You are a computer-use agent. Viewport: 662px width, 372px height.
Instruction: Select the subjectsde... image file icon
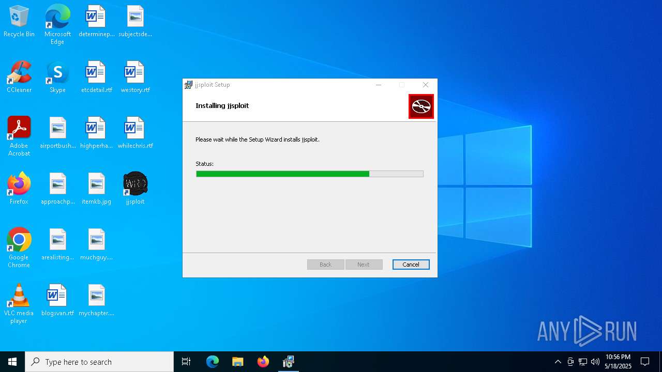pos(135,22)
